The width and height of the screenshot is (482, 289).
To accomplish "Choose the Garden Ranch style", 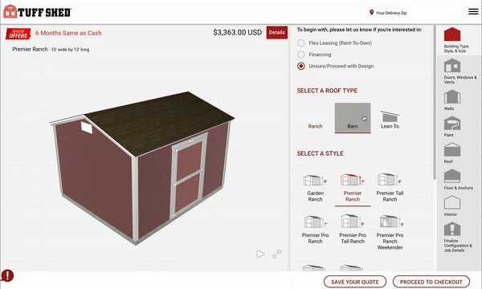I will pyautogui.click(x=315, y=188).
